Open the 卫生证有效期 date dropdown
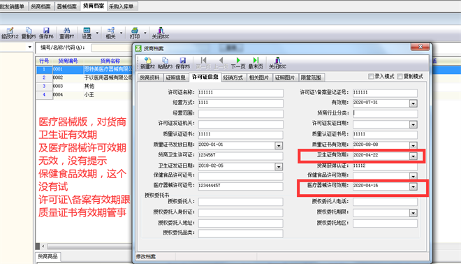 [x=413, y=156]
